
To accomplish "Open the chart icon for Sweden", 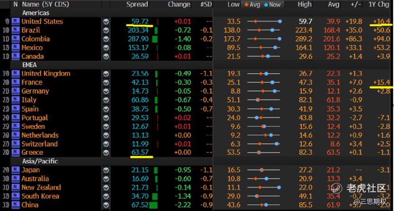I will [106, 126].
